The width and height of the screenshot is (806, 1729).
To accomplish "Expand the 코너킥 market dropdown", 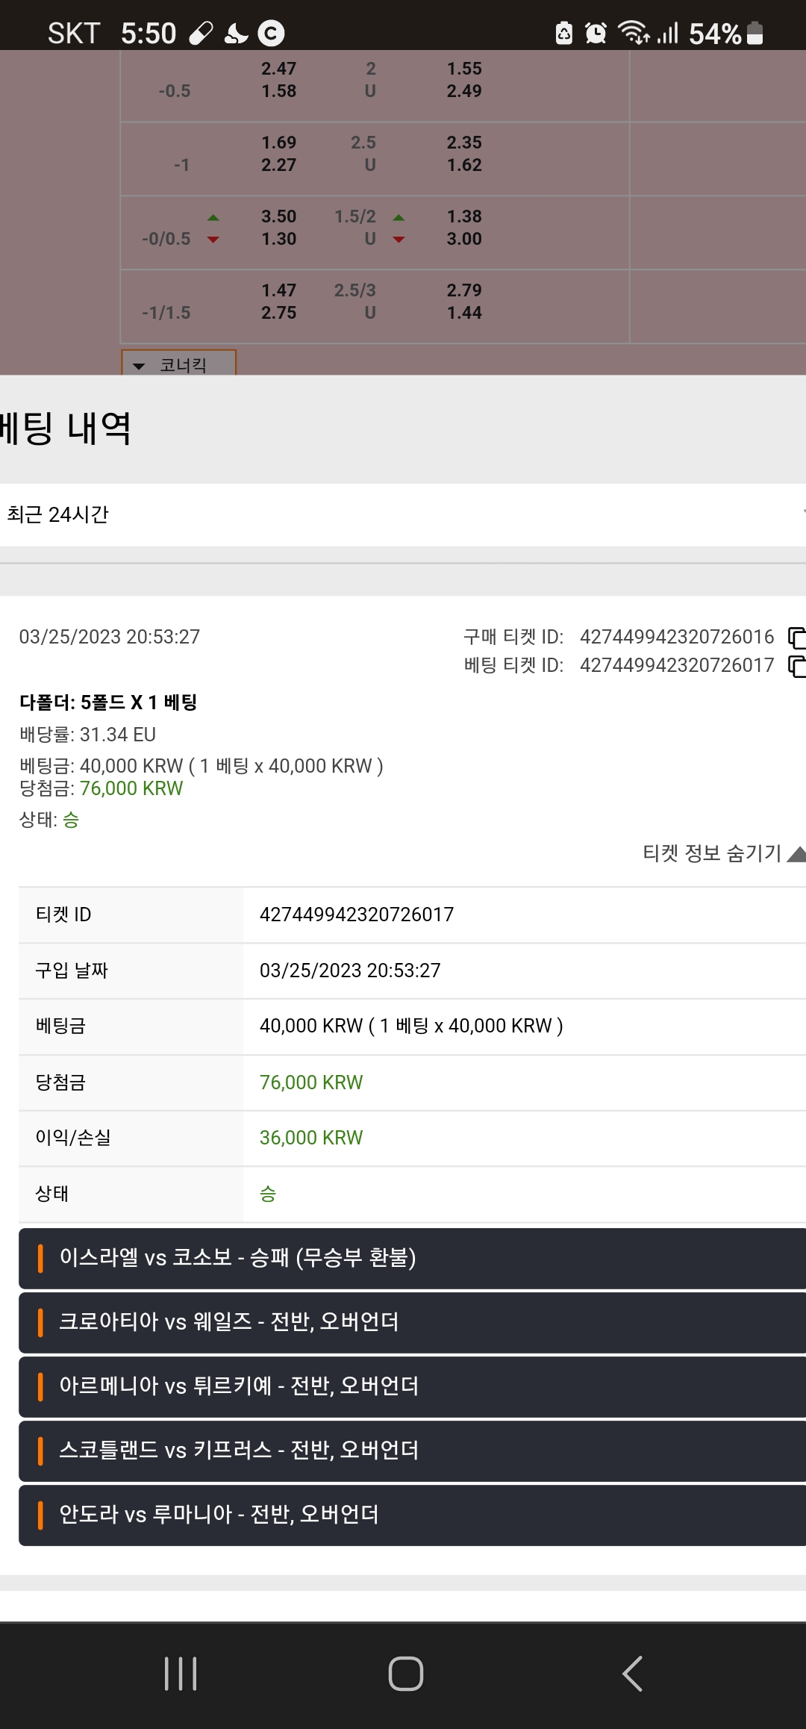I will [179, 364].
